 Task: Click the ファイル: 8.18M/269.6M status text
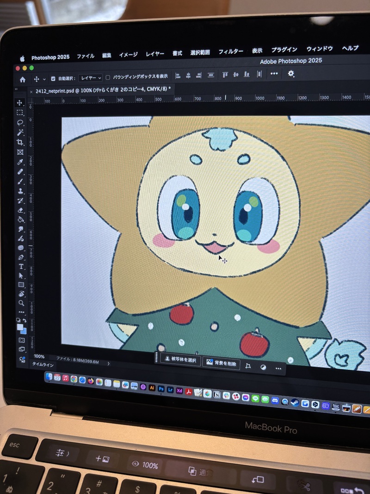pos(78,360)
